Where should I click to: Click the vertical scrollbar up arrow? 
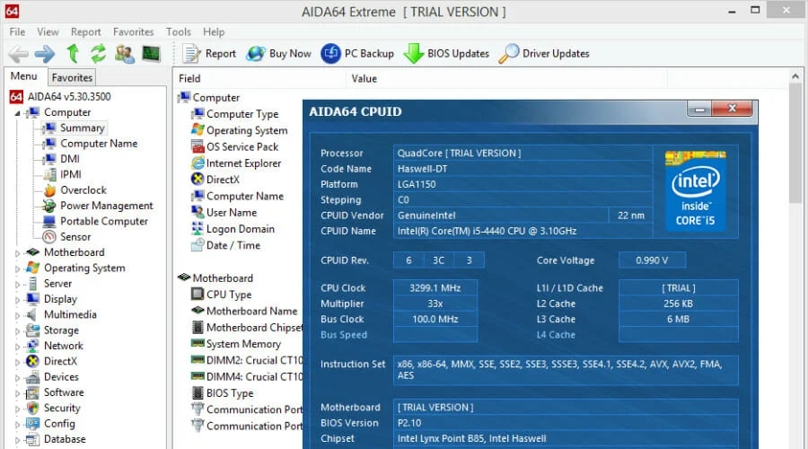pyautogui.click(x=795, y=77)
